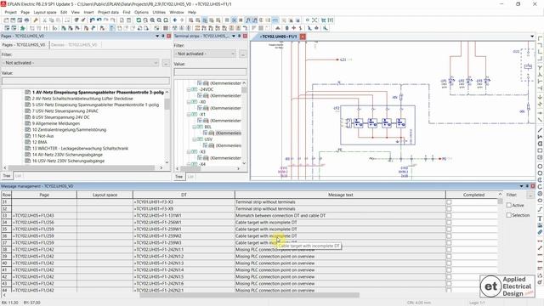
Task: Collapse the -X1 terminal strip node
Action: pos(189,115)
